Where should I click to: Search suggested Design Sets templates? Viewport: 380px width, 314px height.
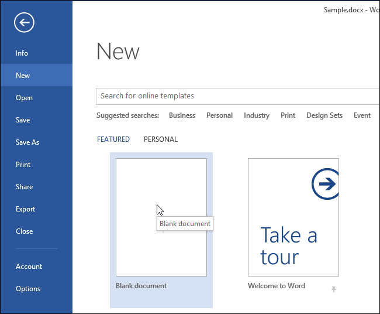(x=324, y=115)
